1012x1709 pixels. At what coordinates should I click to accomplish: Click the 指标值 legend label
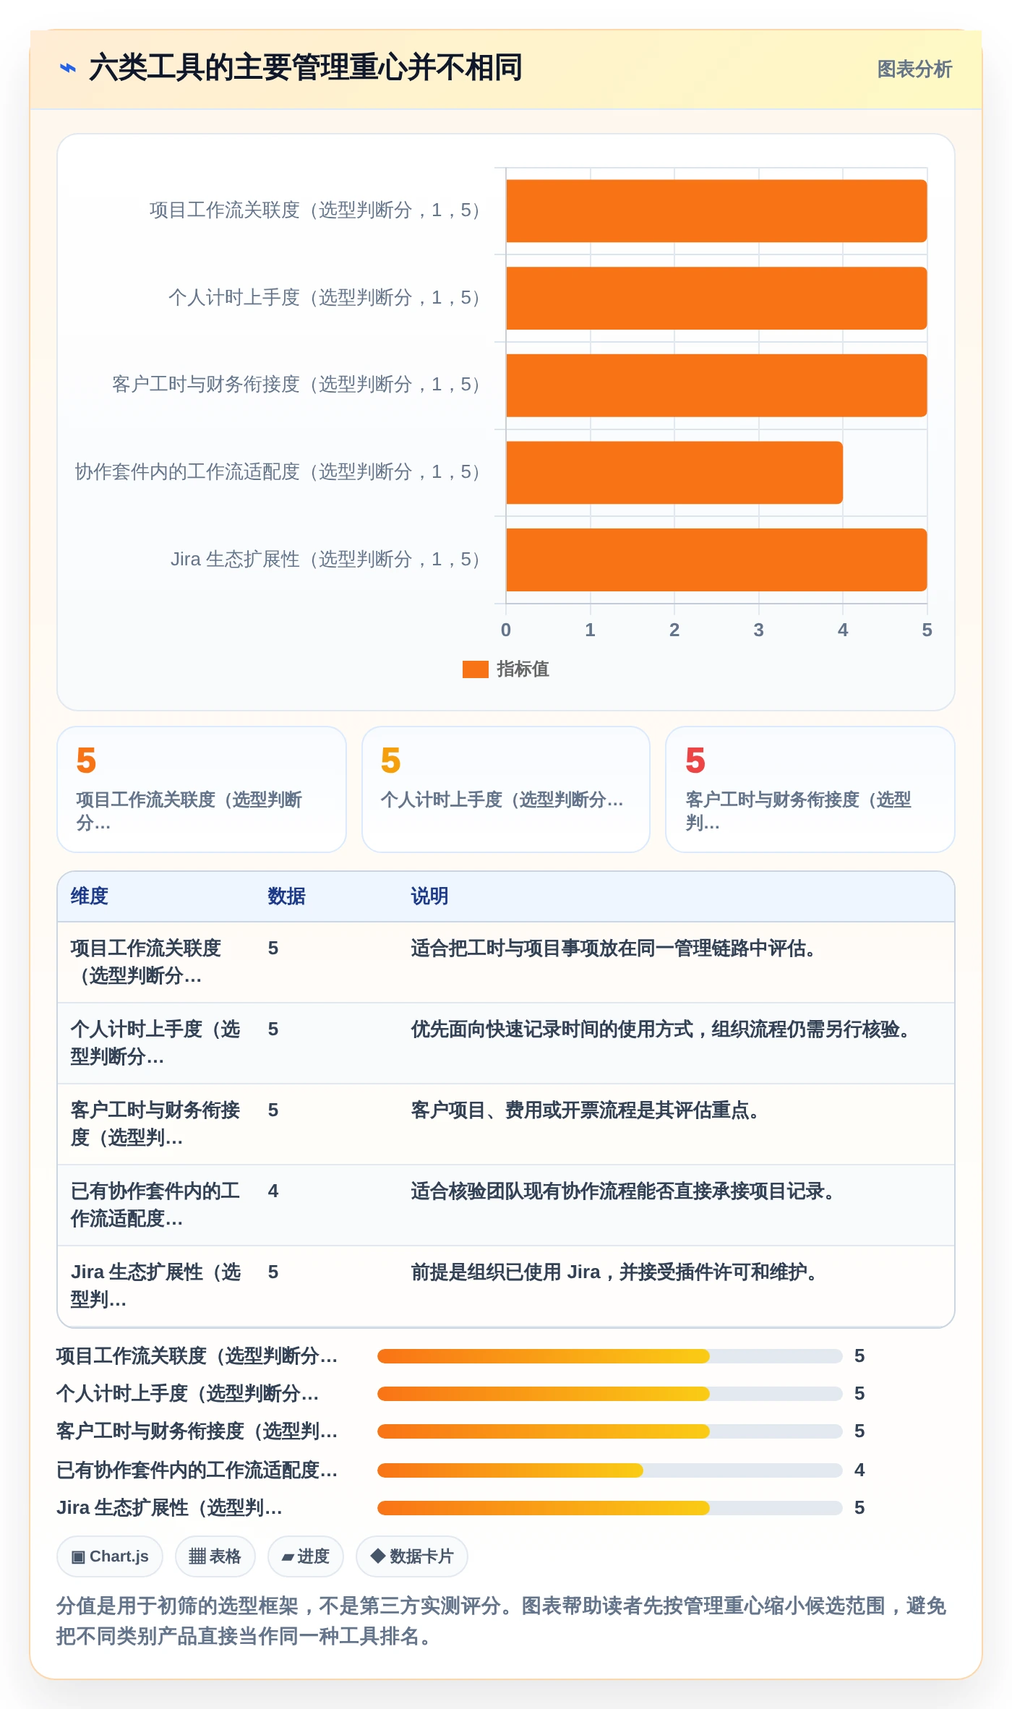(523, 669)
